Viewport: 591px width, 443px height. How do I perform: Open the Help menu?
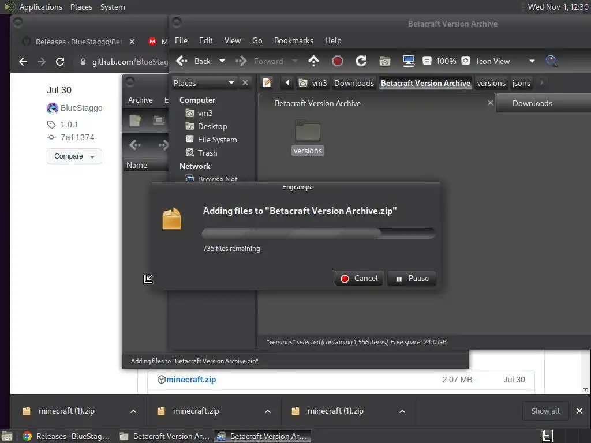point(333,40)
